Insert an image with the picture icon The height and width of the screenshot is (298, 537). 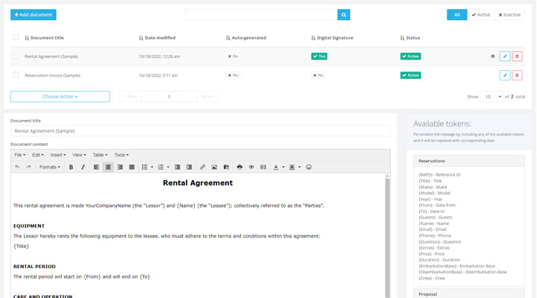(214, 167)
